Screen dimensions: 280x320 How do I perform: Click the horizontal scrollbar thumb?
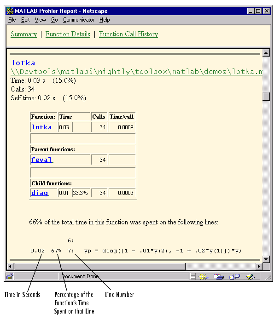(100, 267)
